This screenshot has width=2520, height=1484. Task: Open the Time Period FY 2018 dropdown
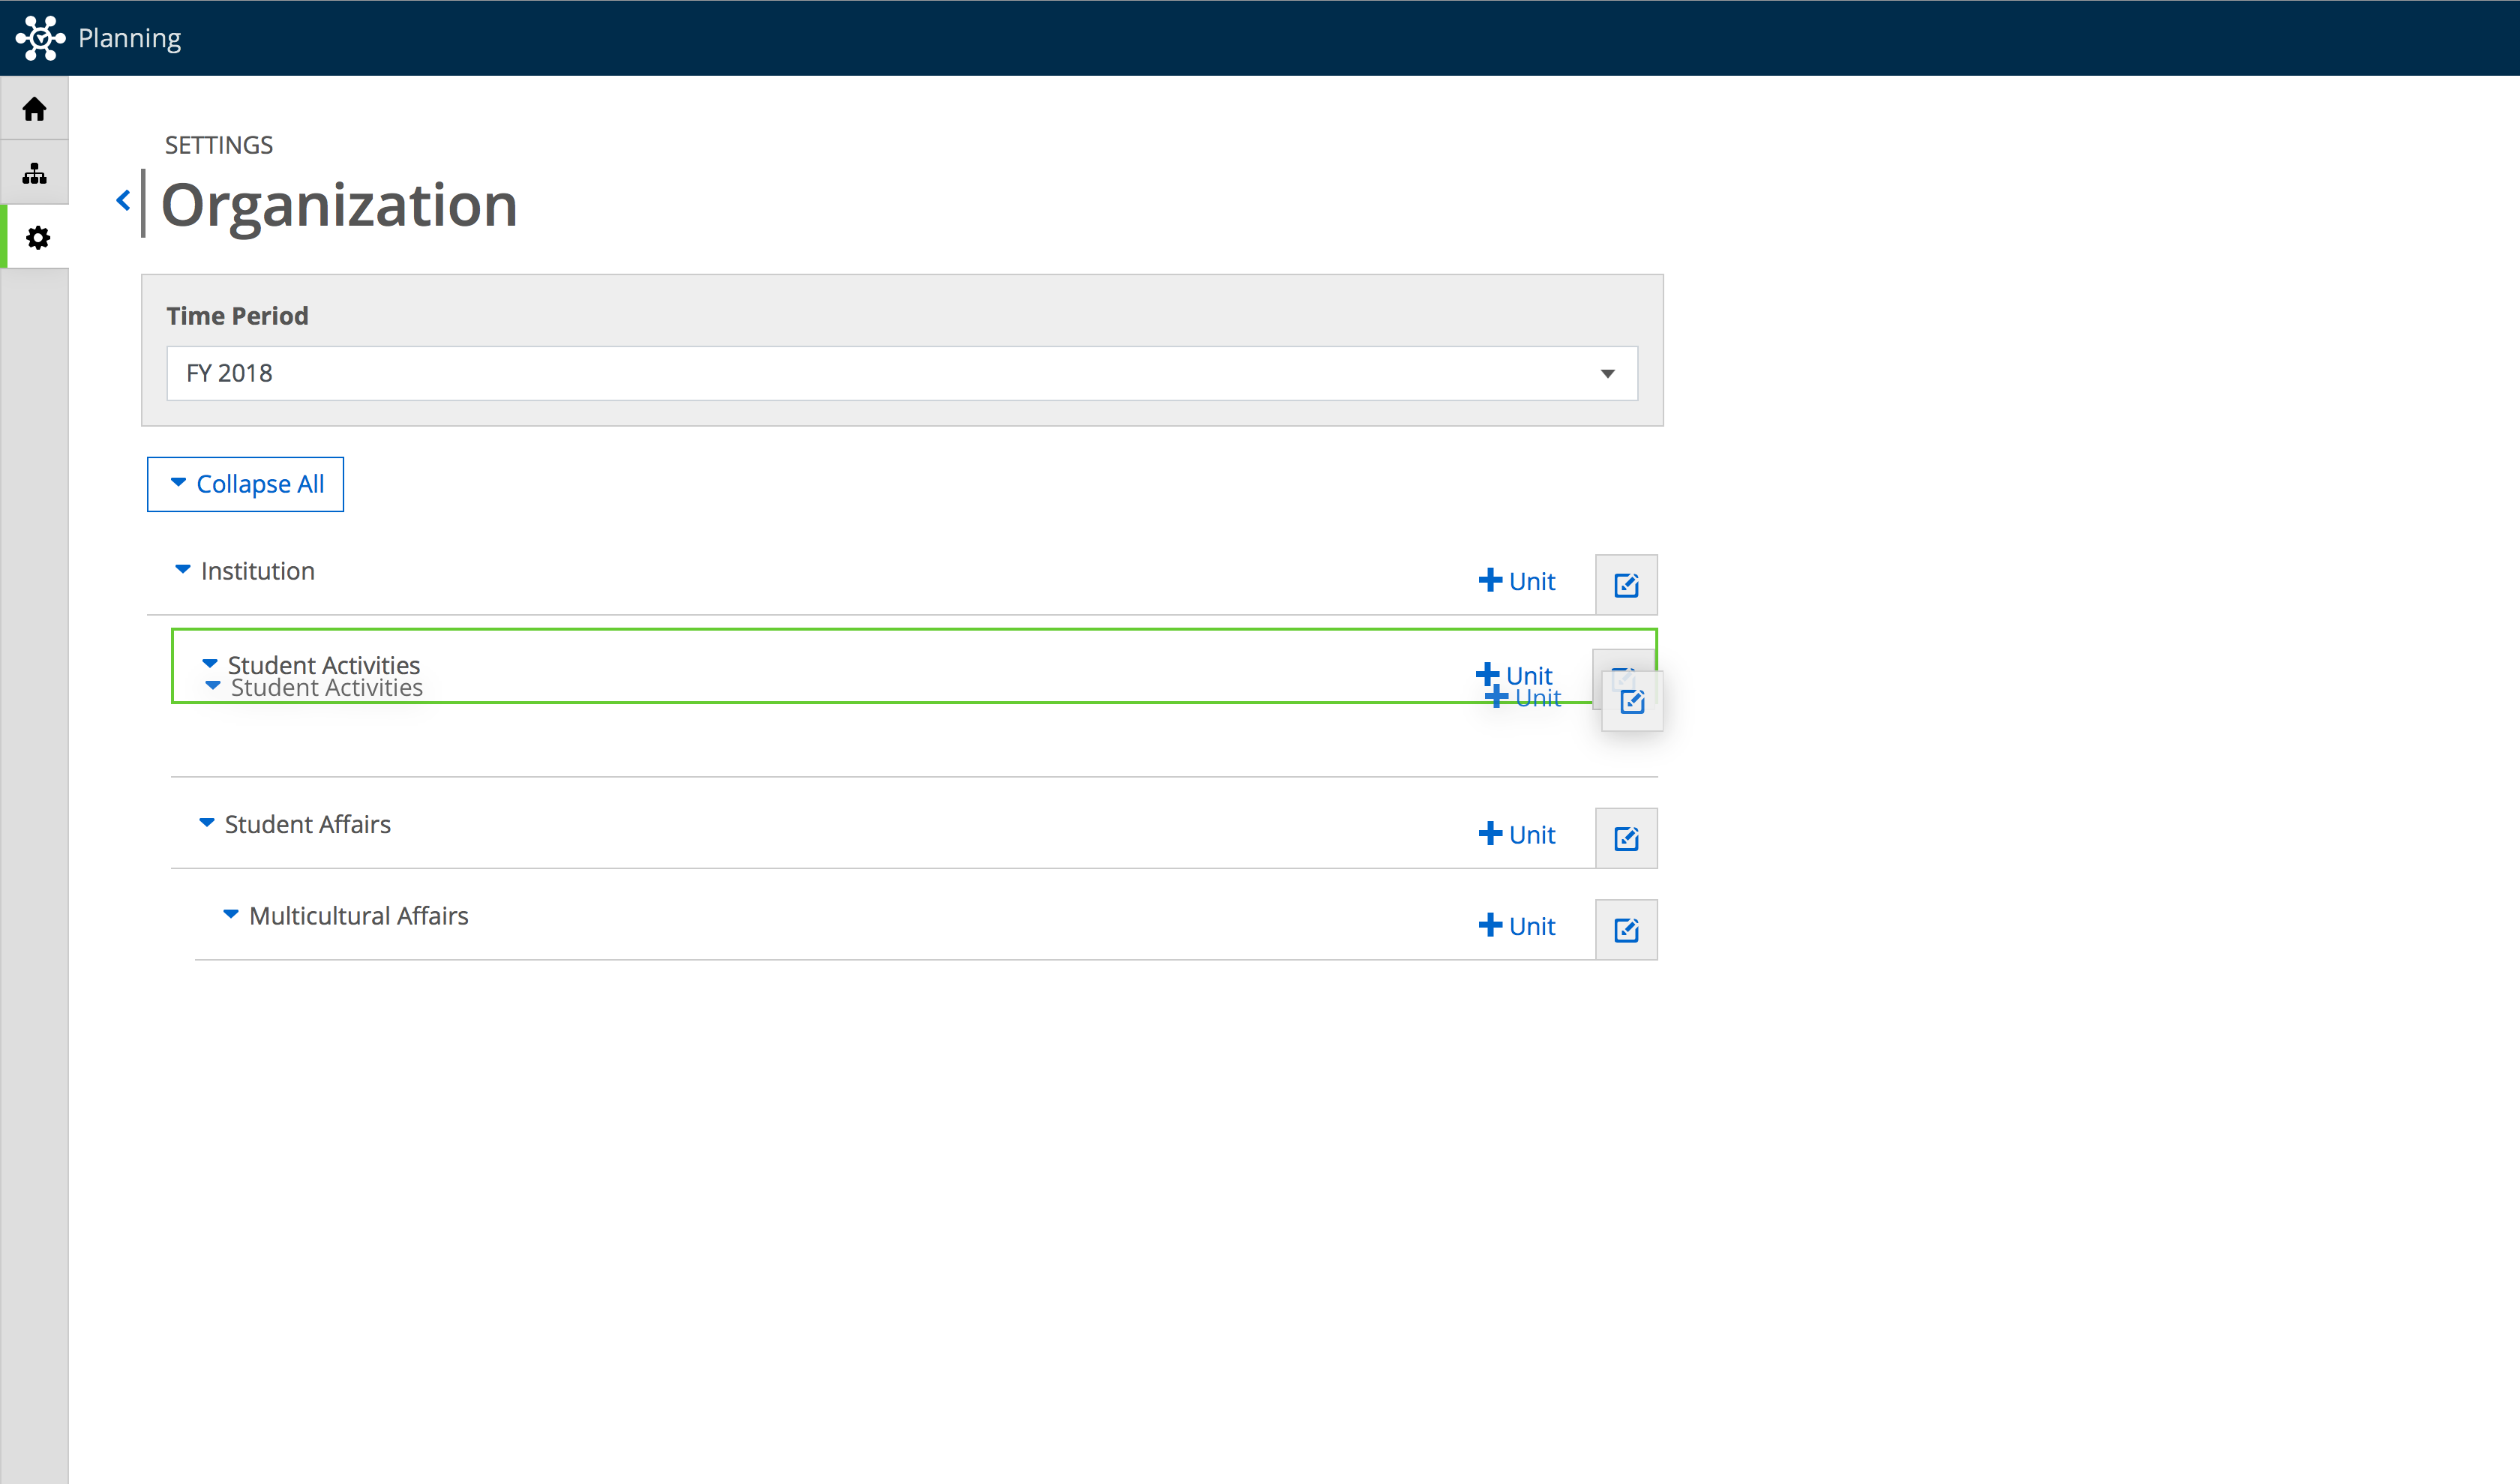click(x=902, y=373)
